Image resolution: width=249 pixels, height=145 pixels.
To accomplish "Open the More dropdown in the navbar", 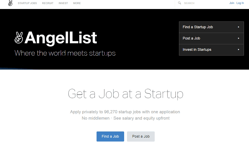I will point(77,3).
